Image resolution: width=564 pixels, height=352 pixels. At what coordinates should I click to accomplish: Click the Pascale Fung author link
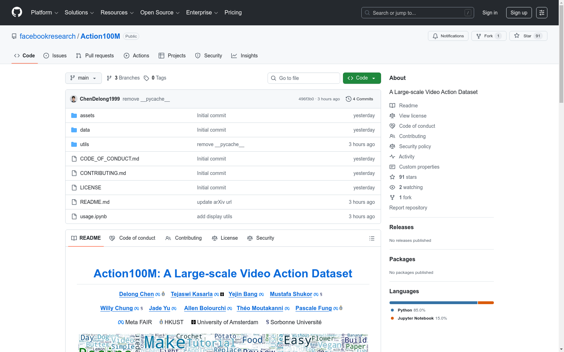[x=314, y=308]
